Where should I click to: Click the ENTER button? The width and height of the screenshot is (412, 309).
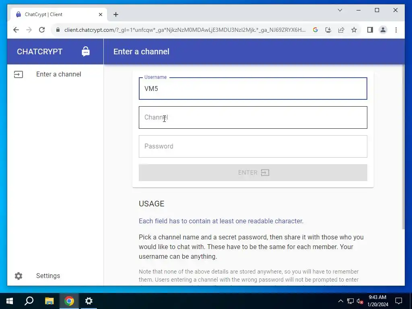click(x=253, y=173)
